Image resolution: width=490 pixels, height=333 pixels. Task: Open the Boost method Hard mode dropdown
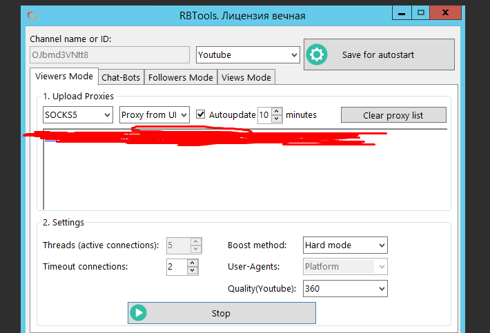coord(345,245)
